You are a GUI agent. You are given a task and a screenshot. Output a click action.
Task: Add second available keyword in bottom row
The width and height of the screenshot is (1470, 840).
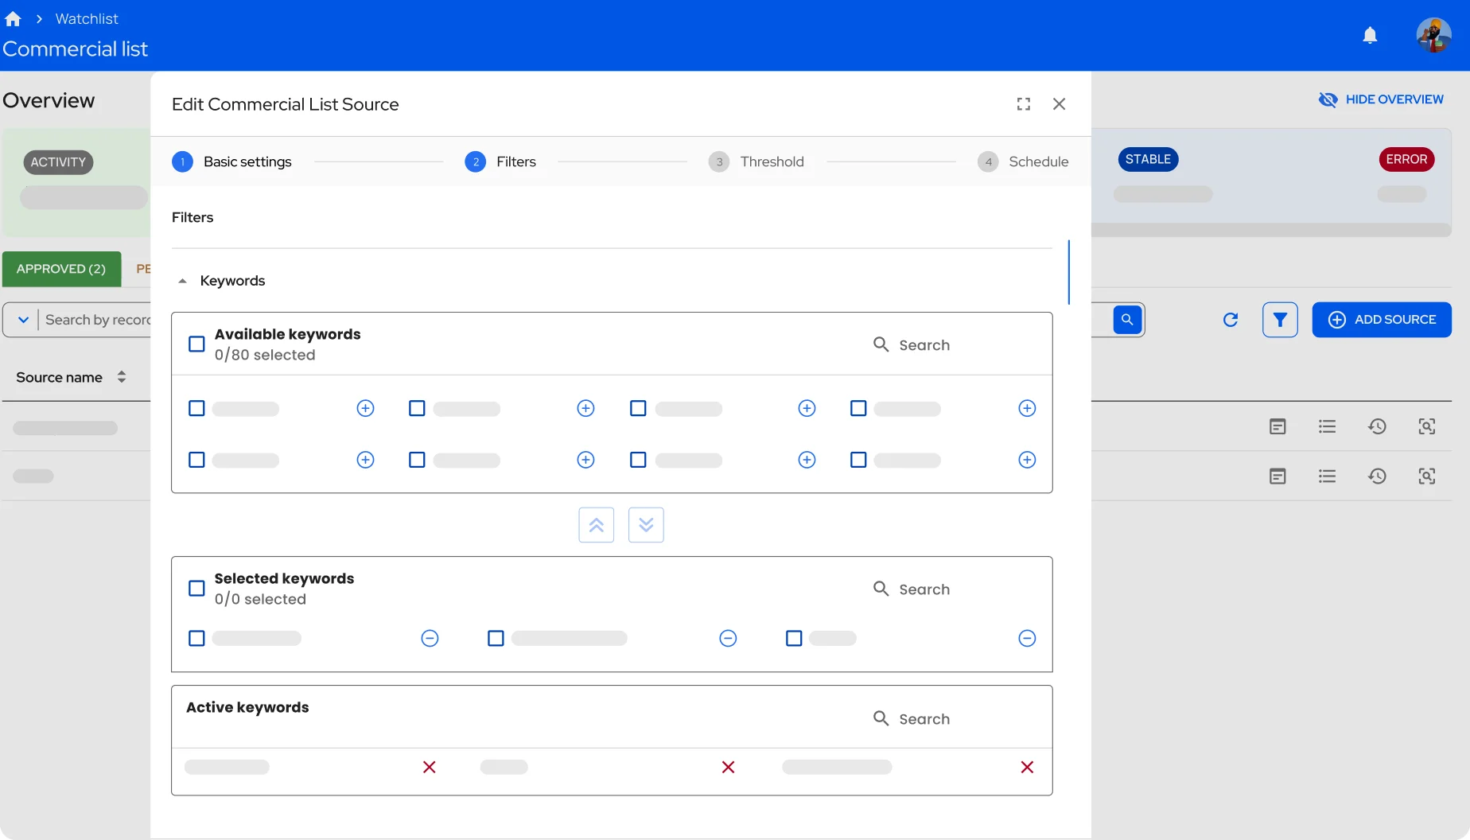[585, 460]
